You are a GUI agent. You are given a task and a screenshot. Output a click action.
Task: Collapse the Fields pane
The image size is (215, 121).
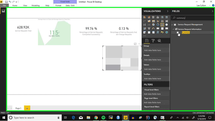tap(212, 11)
